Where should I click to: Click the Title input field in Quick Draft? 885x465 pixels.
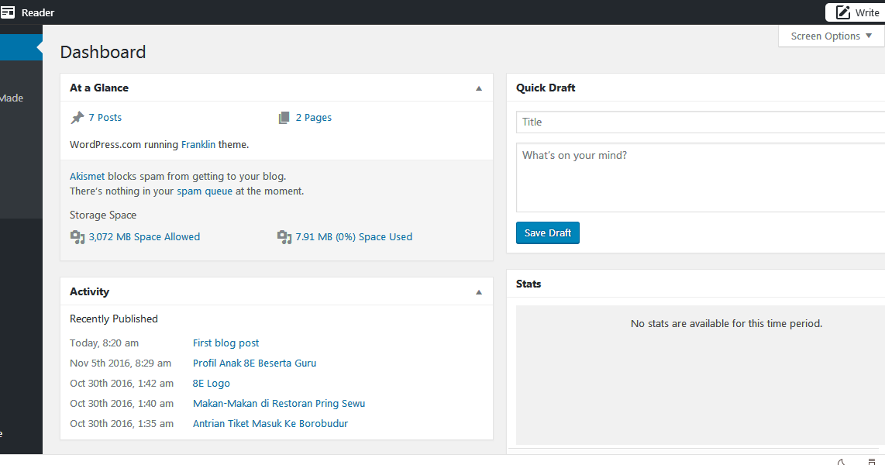point(697,122)
